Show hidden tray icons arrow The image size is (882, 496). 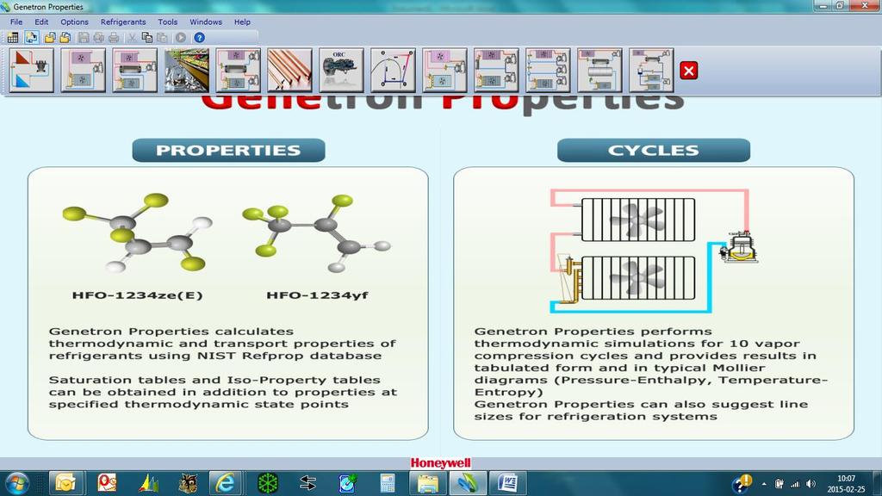point(764,484)
